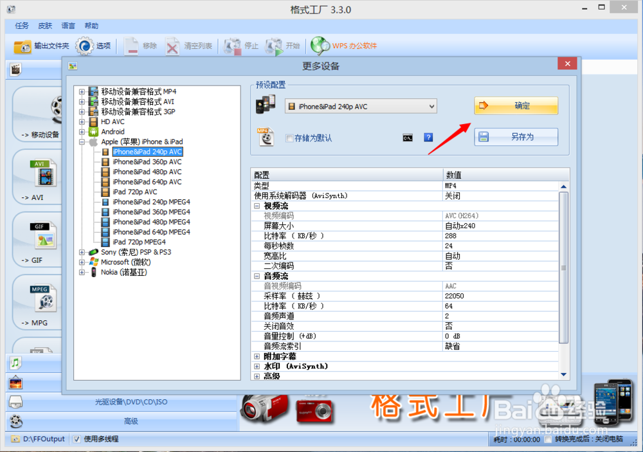Click the mobile devices preset icon
The height and width of the screenshot is (452, 643).
266,104
